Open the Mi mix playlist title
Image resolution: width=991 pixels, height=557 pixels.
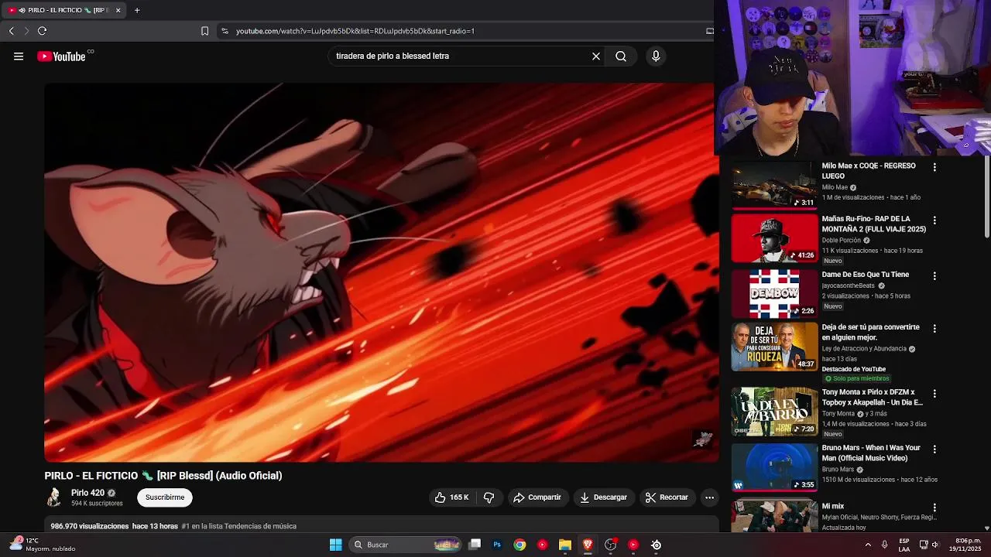click(833, 506)
